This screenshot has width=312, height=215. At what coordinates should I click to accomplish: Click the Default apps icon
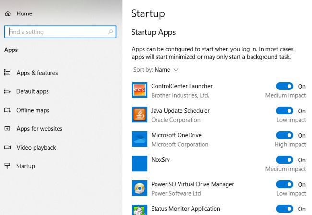(x=7, y=91)
